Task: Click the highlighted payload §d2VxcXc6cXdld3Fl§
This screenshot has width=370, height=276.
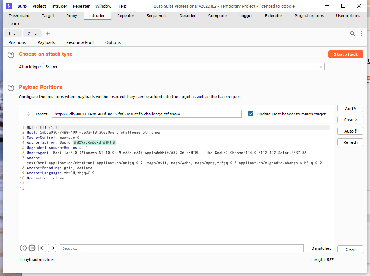Action: (x=94, y=143)
